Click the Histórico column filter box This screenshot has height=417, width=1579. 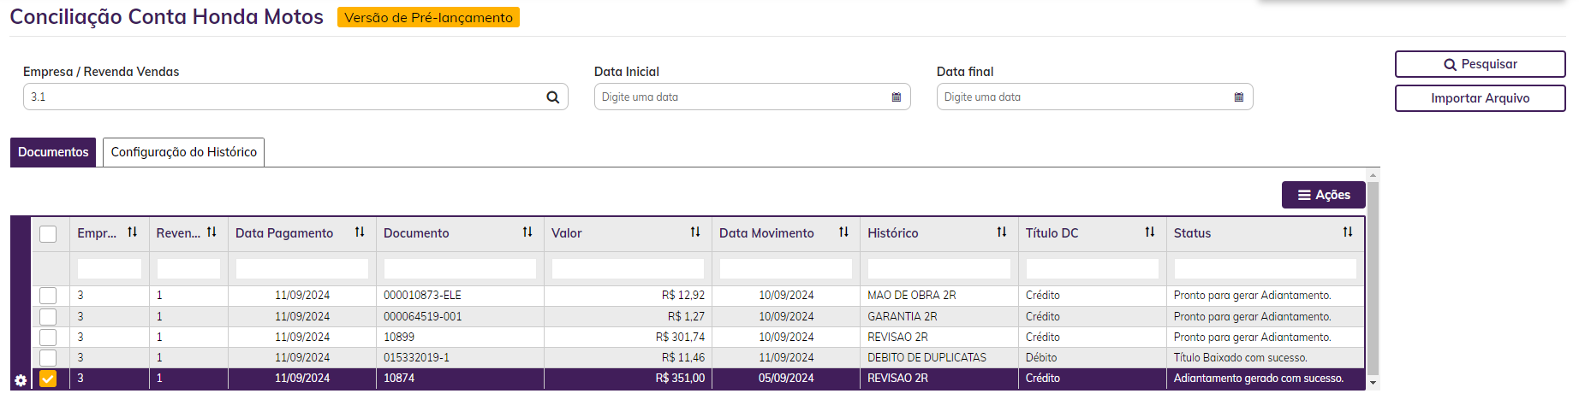(939, 268)
